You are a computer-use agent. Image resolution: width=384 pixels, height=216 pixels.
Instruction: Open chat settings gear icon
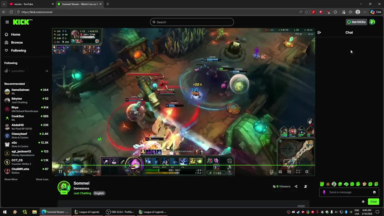(x=363, y=202)
